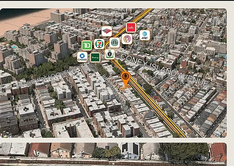234x166 pixels.
Task: Select the highlighted orange building under pin
Action: [125, 88]
